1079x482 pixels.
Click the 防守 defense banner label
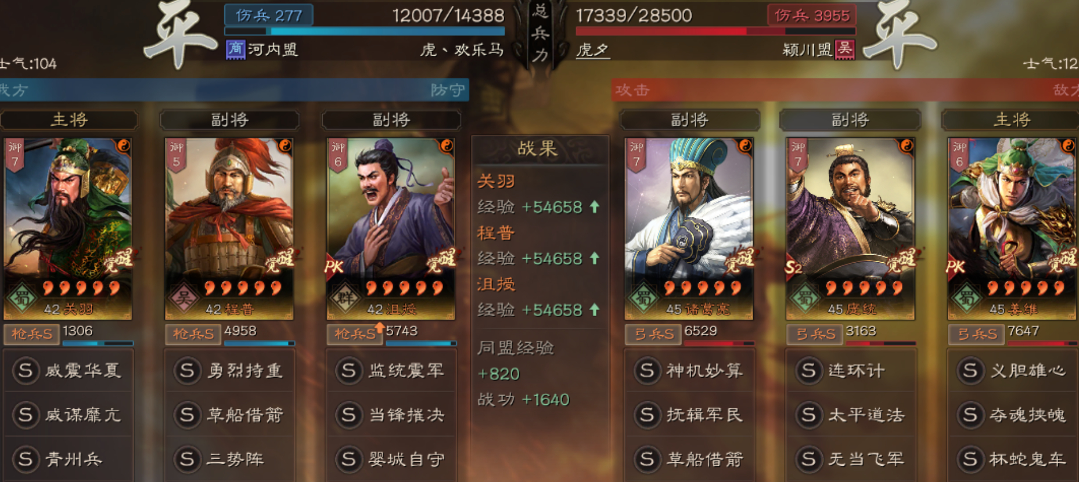[448, 90]
